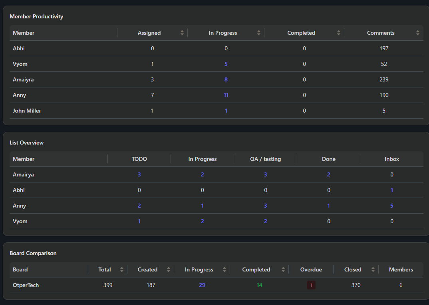Open John Miller's 1 in-progress card link
This screenshot has height=305, width=429.
point(226,111)
